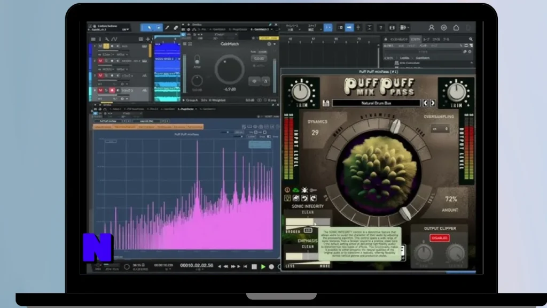Image resolution: width=547 pixels, height=308 pixels.
Task: Adjust the Emphasis Less/More slider
Action: coord(302,257)
